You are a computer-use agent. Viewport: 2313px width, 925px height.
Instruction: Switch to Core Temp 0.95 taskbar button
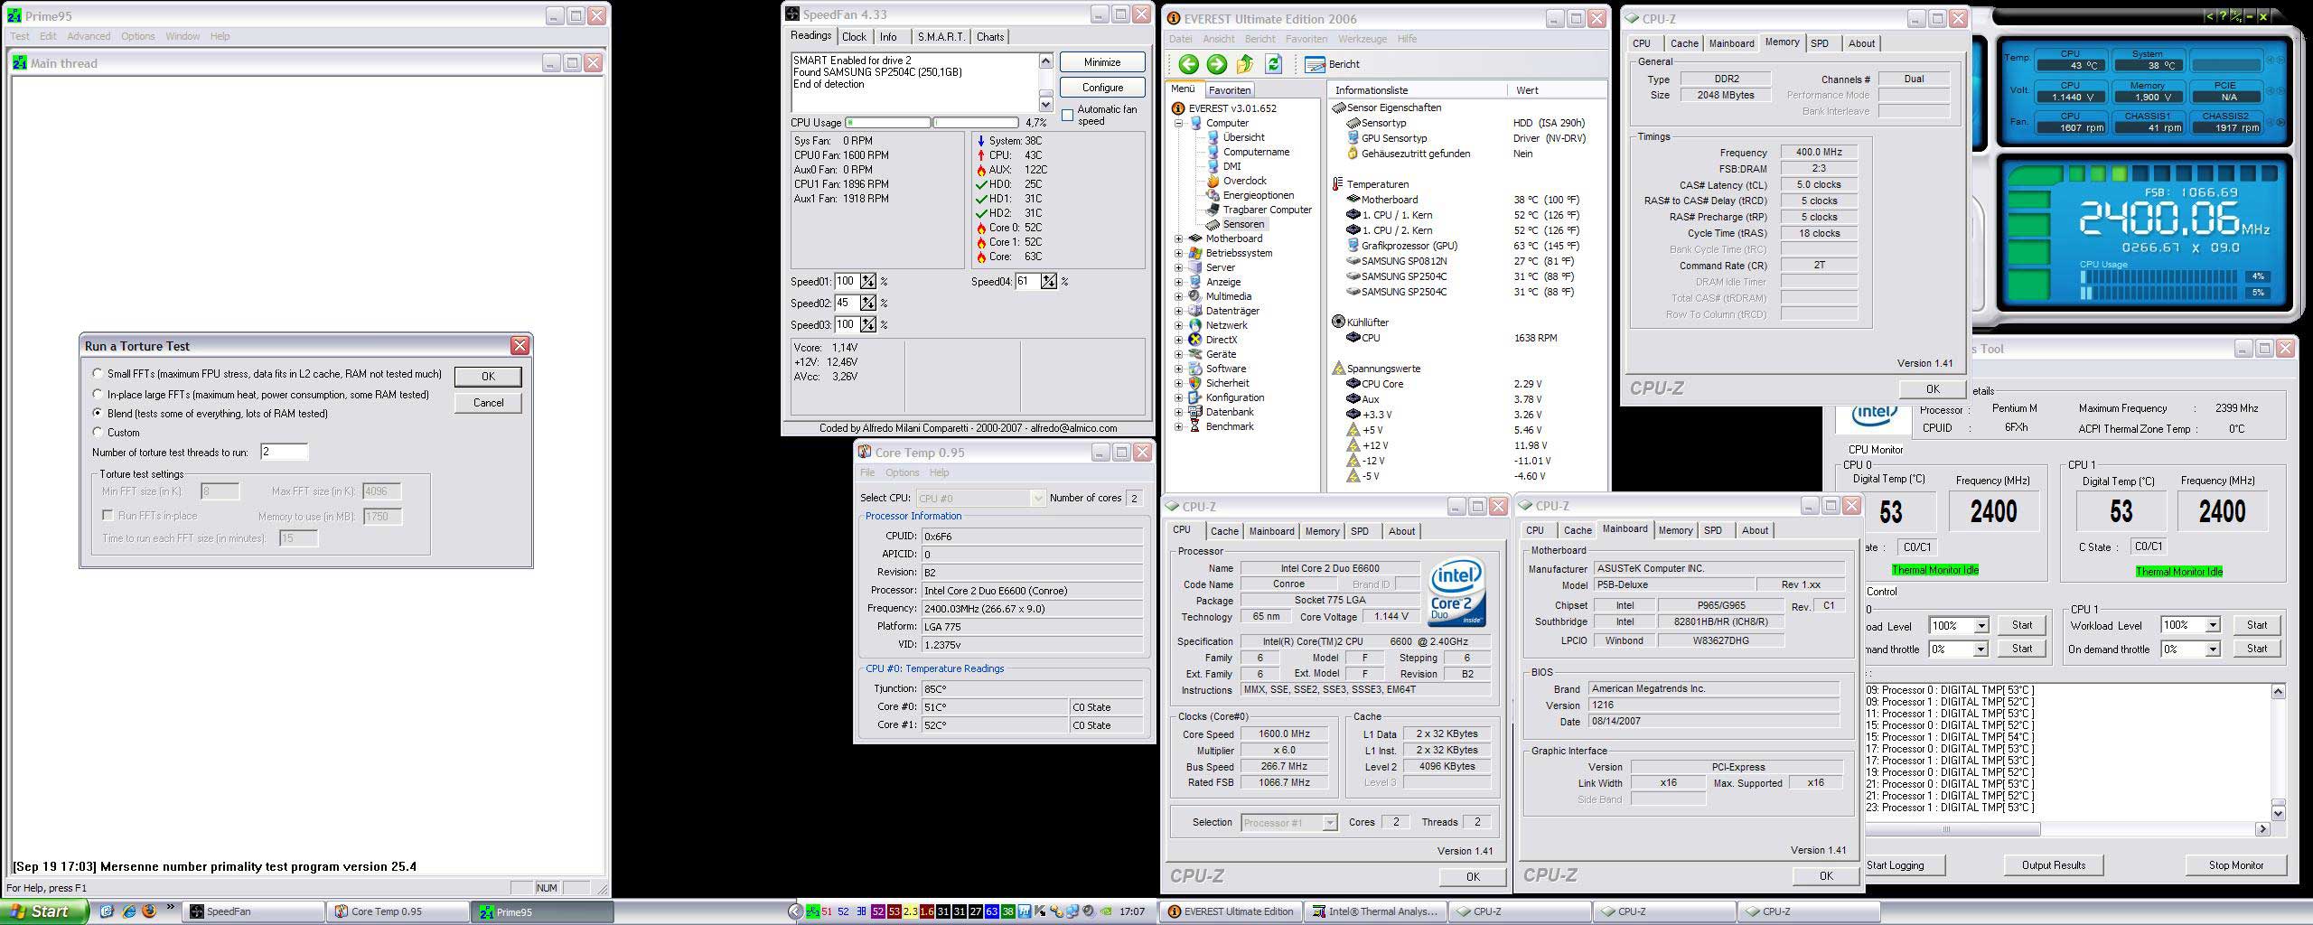point(398,911)
